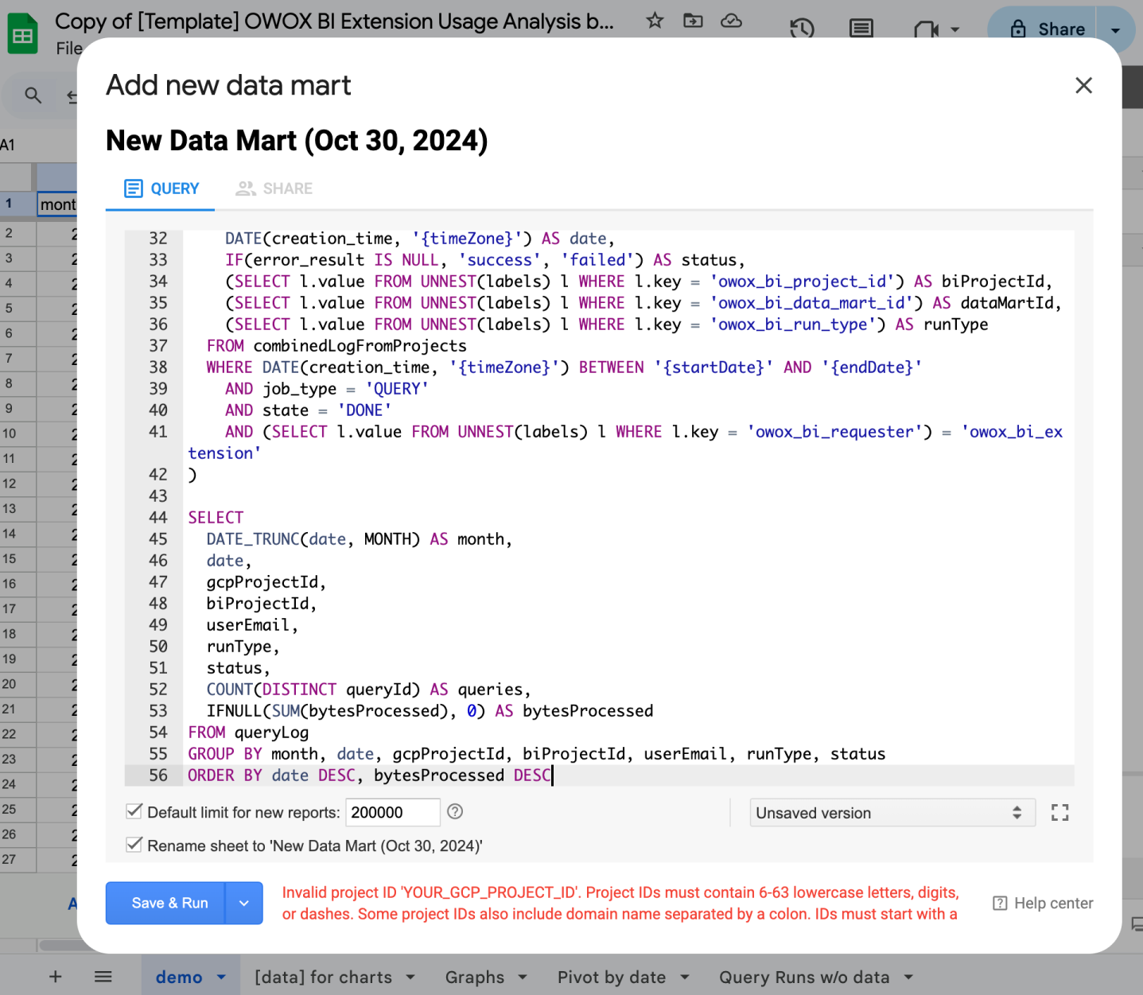Open Google Sheets home icon
Viewport: 1143px width, 995px height.
(x=22, y=33)
